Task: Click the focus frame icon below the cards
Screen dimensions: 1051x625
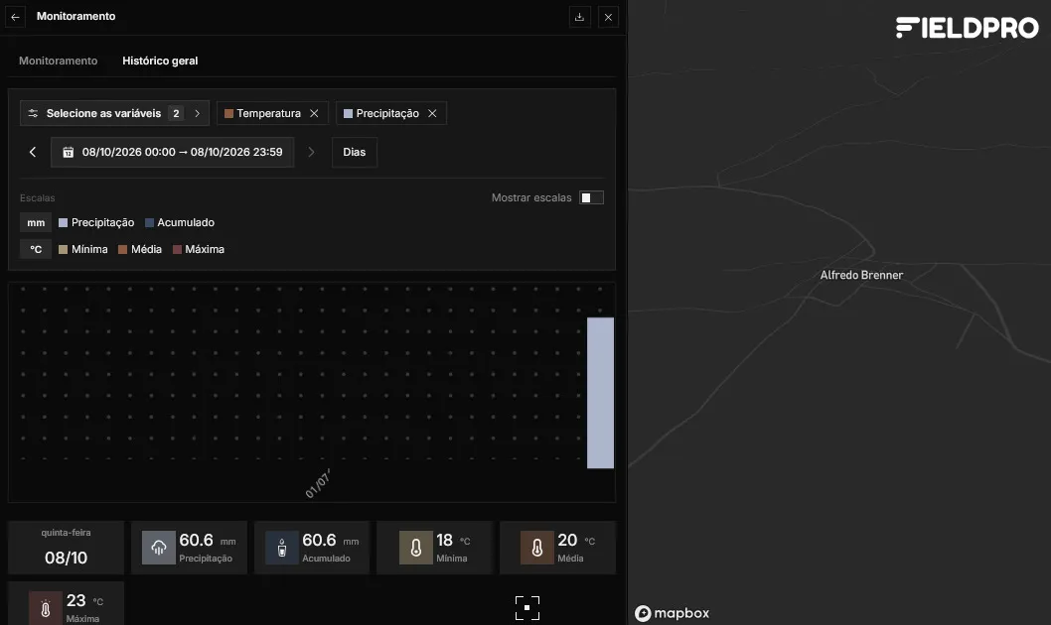Action: coord(527,608)
